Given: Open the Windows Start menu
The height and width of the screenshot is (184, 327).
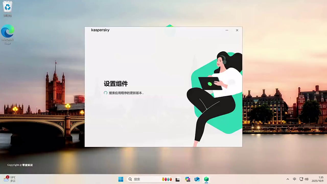Looking at the screenshot, I should 121,179.
